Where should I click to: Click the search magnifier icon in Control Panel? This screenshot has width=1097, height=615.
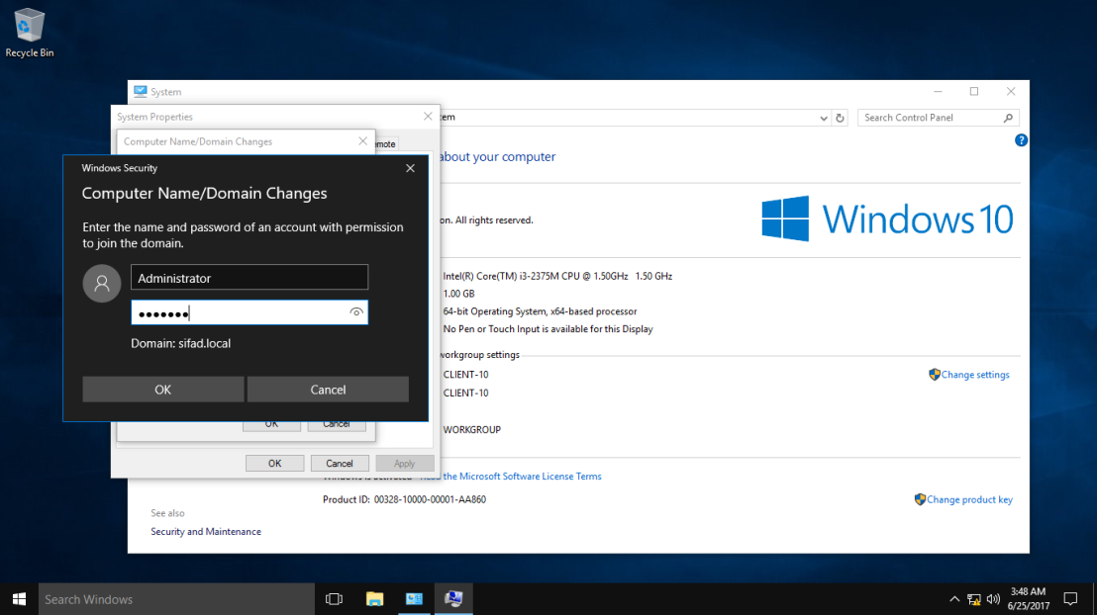(1008, 118)
